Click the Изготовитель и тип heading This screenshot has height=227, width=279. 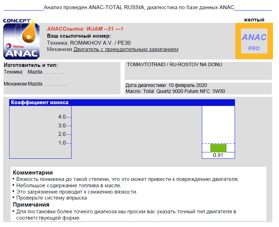pyautogui.click(x=31, y=65)
